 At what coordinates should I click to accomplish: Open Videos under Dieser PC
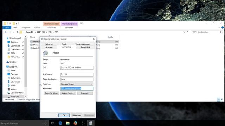13,89
